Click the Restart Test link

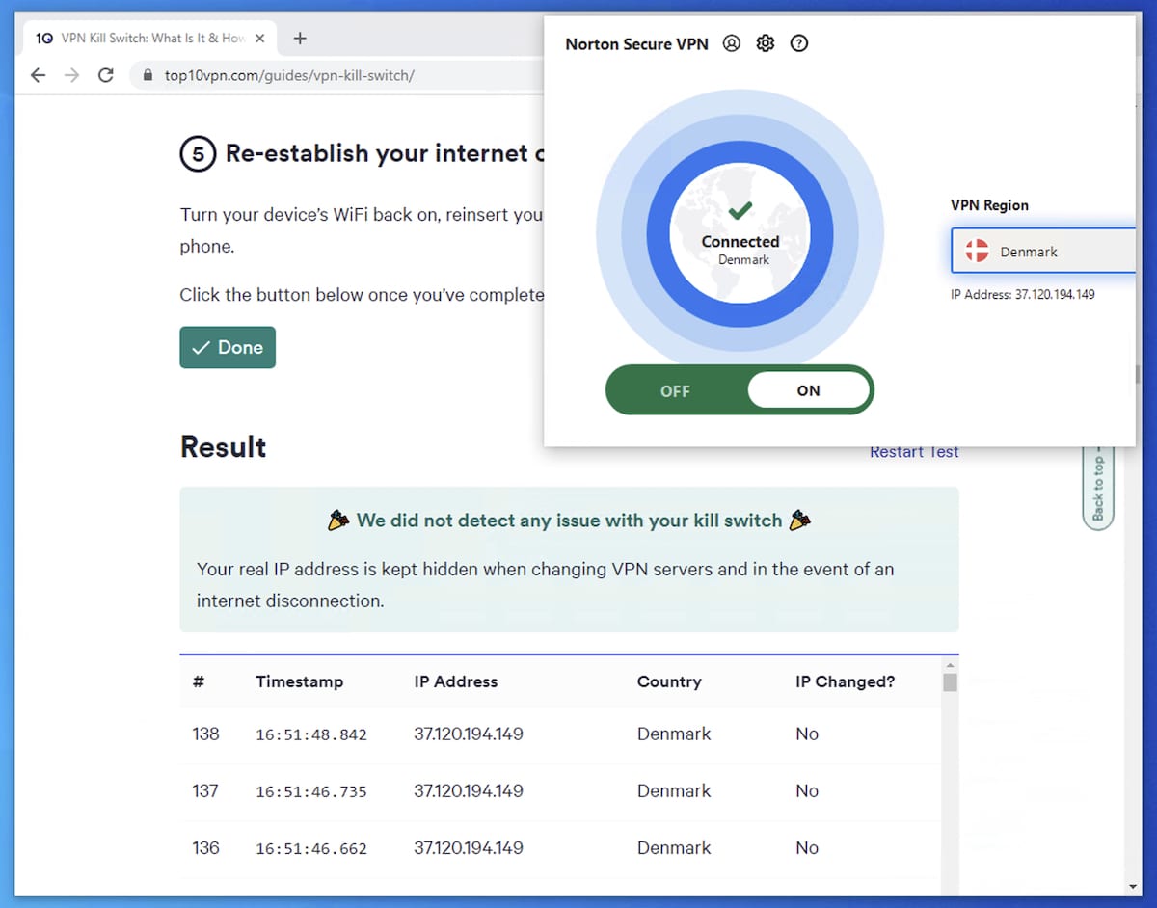tap(914, 451)
